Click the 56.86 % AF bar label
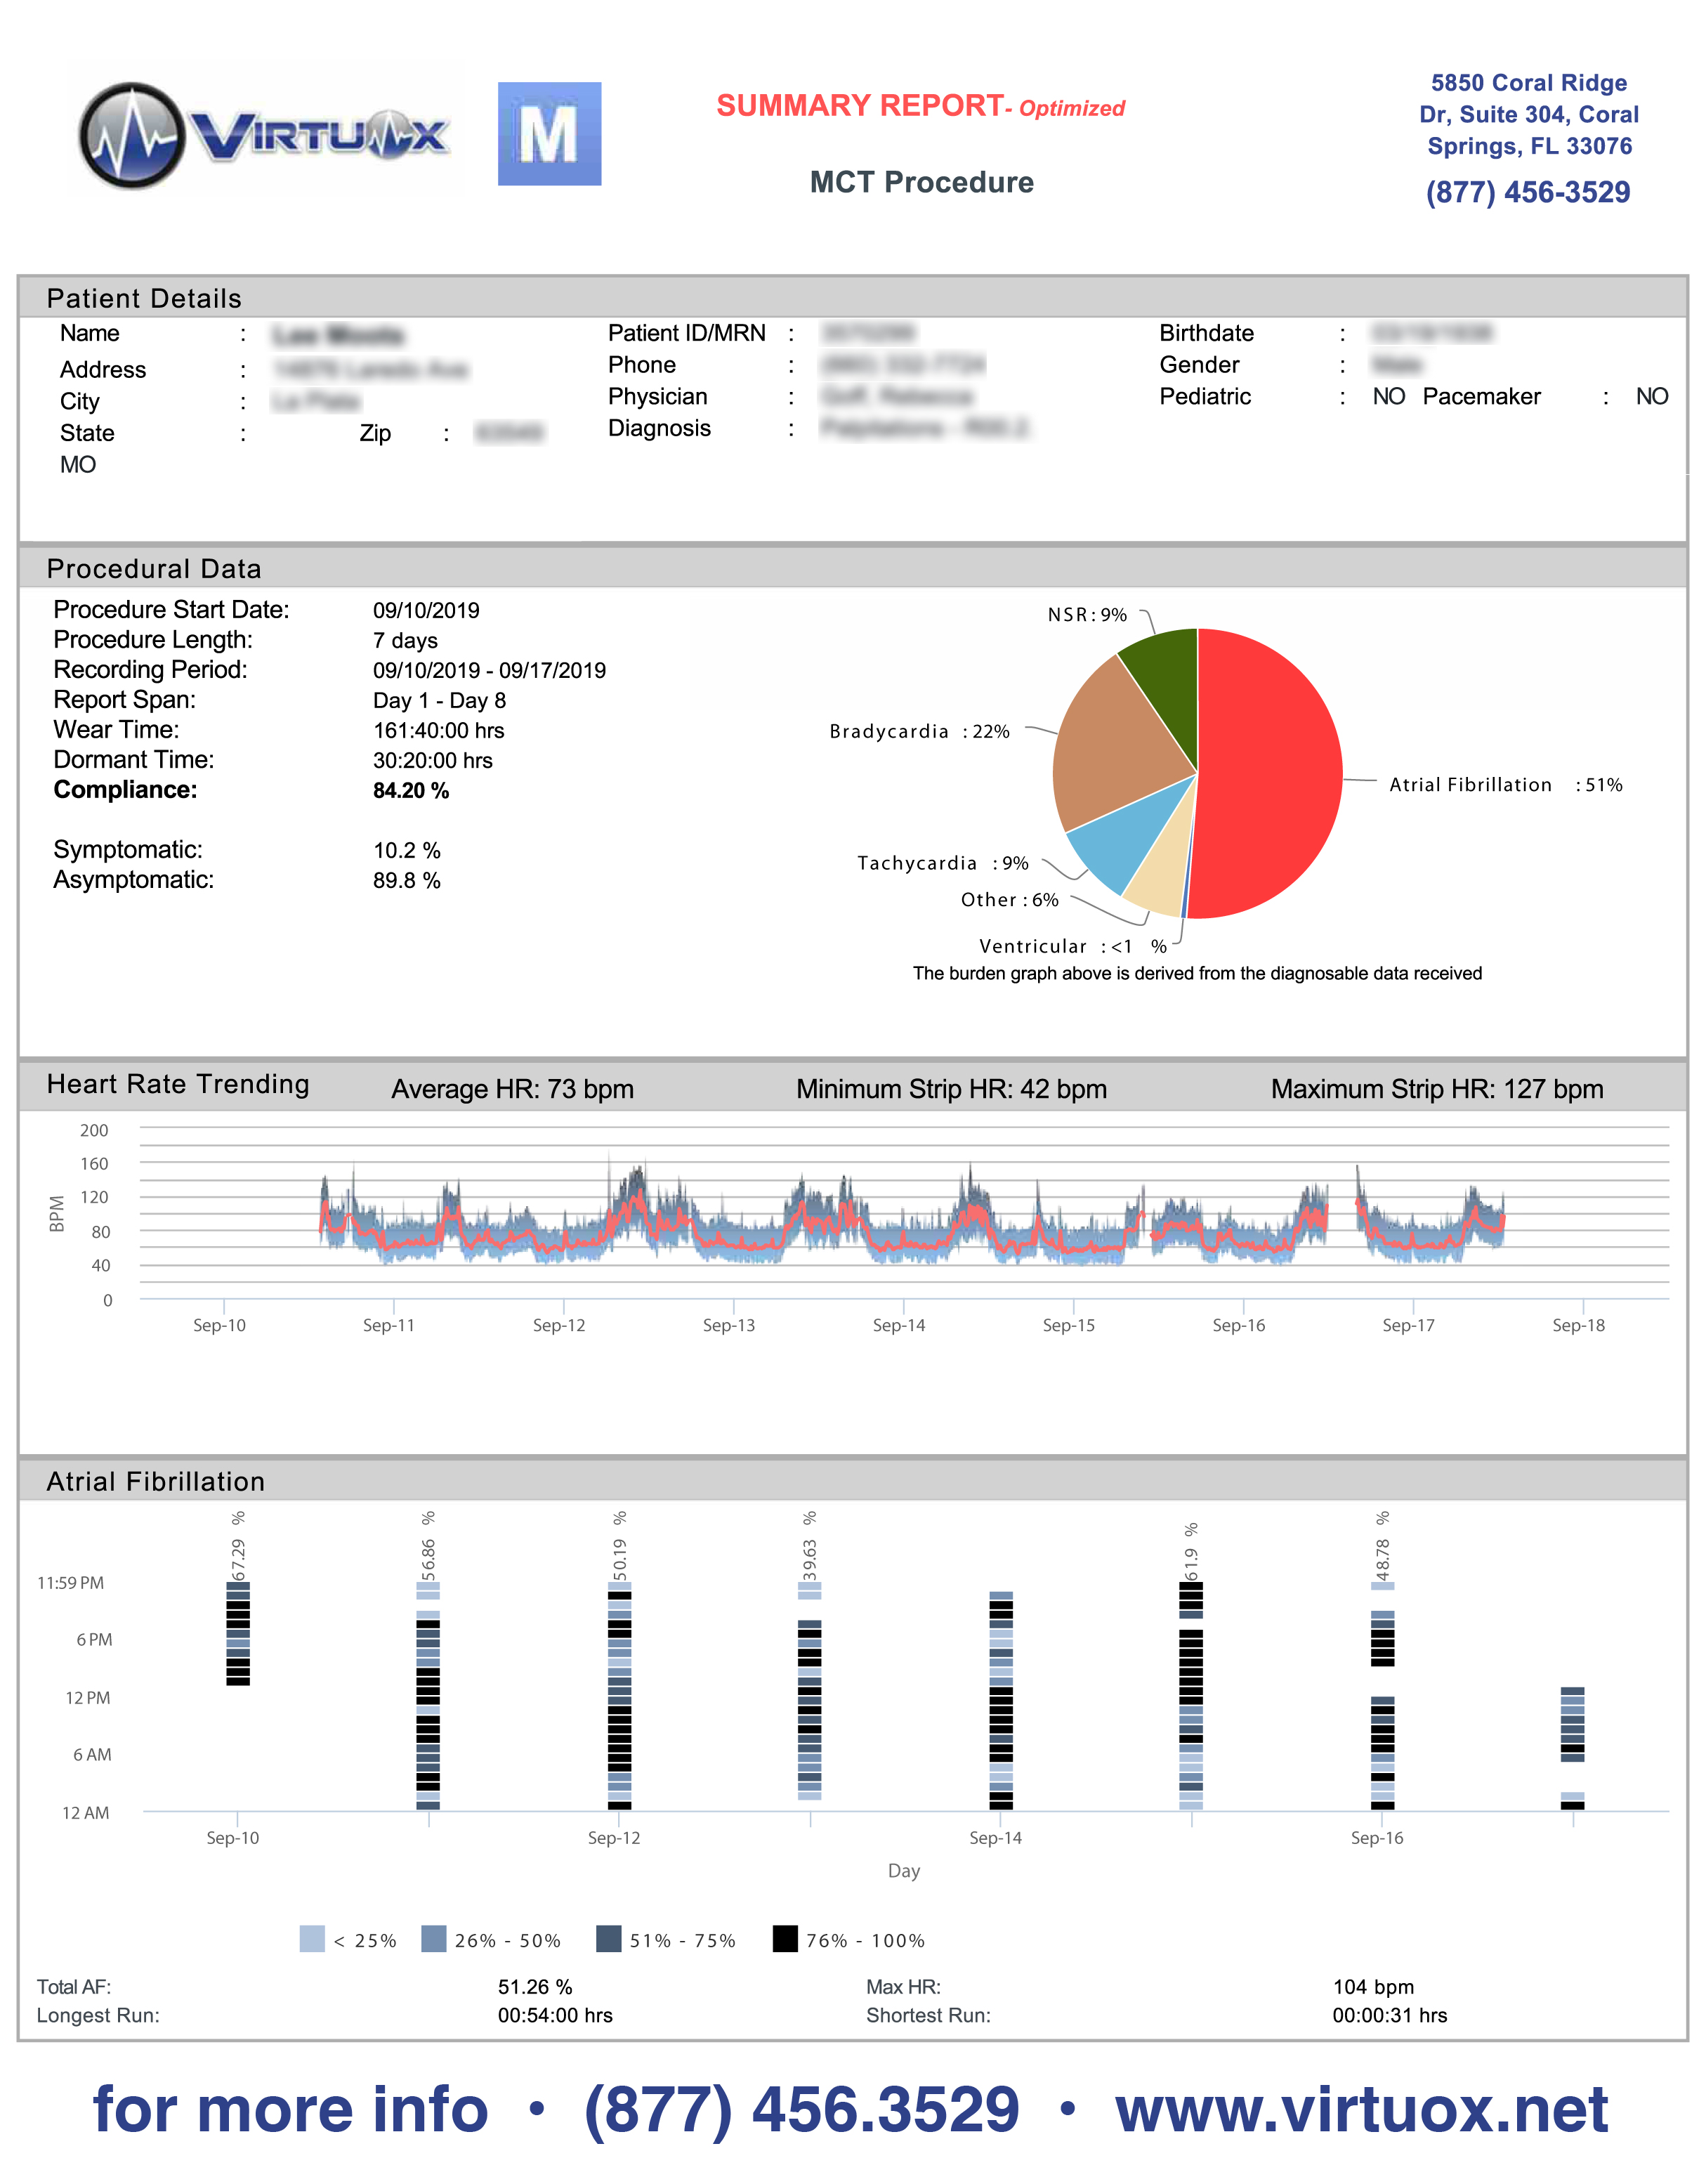This screenshot has width=1706, height=2184. coord(428,1545)
